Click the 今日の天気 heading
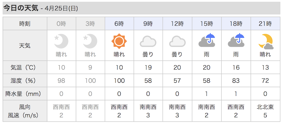Screen dimensions: 283x124 coord(21,8)
